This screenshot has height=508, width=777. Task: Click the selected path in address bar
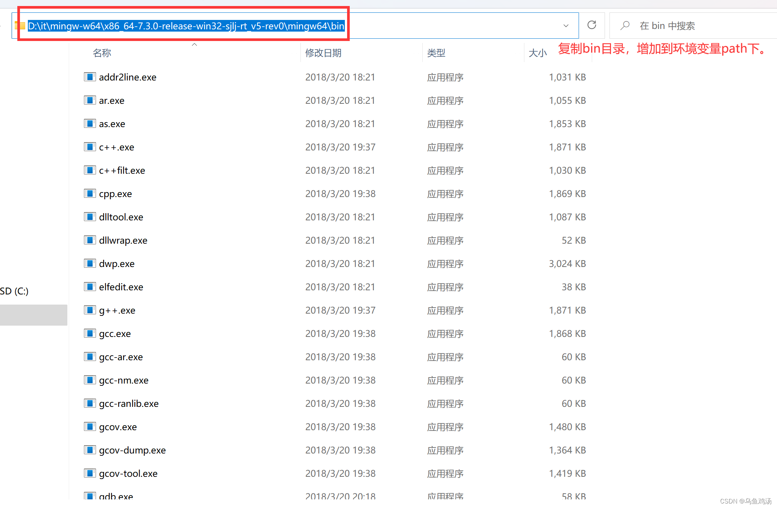[x=186, y=26]
